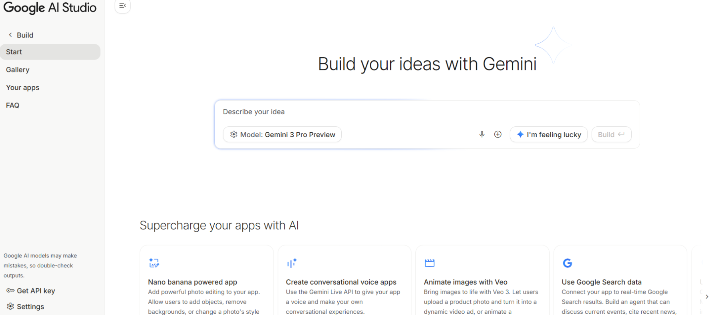Click the Google Search data G icon
This screenshot has width=721, height=315.
pos(567,263)
